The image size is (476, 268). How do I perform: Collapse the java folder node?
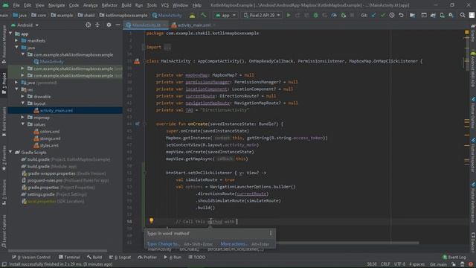(16, 48)
